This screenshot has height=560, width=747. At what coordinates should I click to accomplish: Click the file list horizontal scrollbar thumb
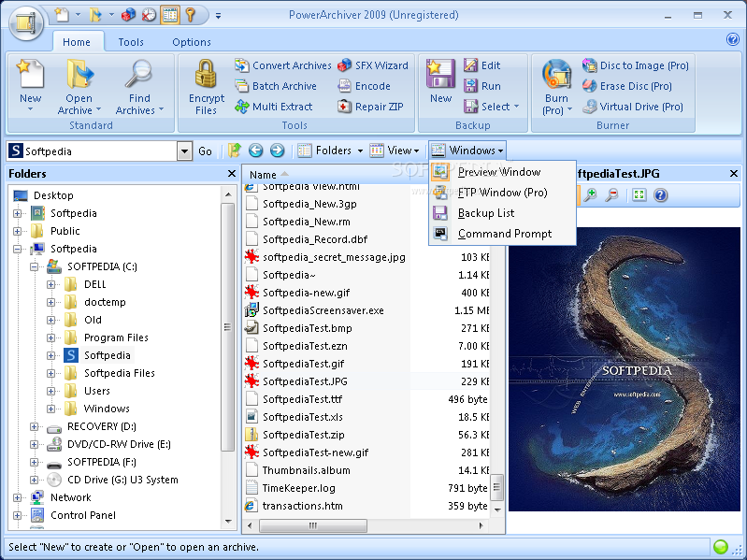coord(313,525)
